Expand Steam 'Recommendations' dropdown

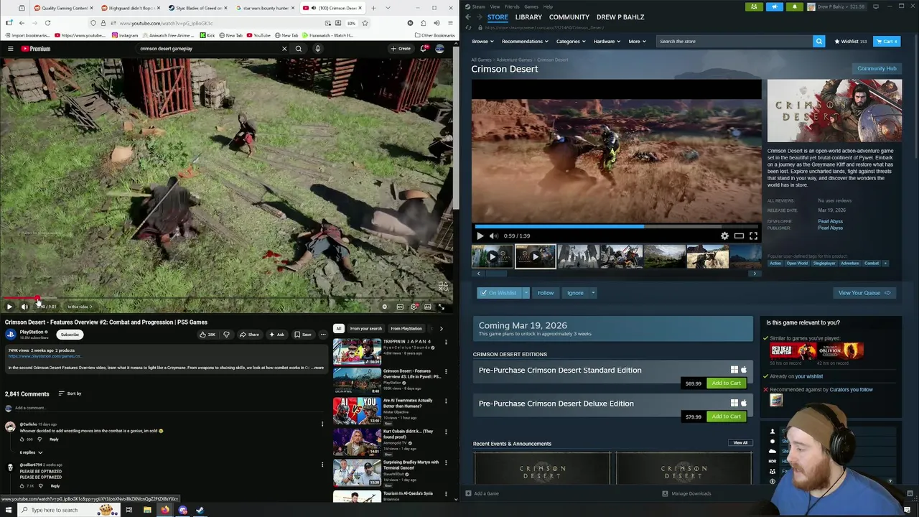tap(524, 42)
